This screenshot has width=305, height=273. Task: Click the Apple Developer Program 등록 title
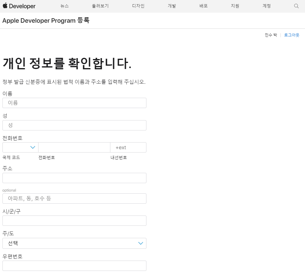[46, 20]
